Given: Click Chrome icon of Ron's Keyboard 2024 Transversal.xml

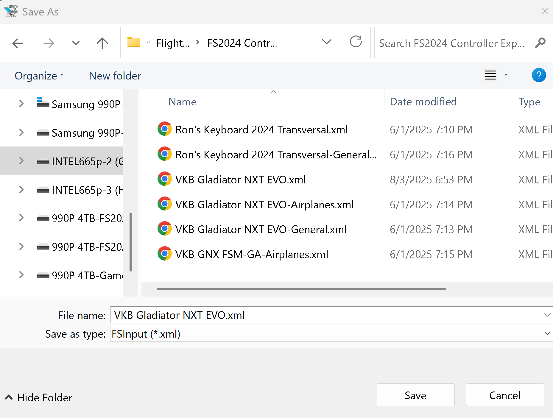Looking at the screenshot, I should click(x=164, y=129).
